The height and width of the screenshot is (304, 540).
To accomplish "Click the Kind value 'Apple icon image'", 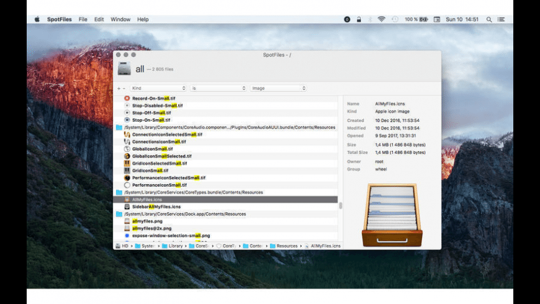I will 392,111.
